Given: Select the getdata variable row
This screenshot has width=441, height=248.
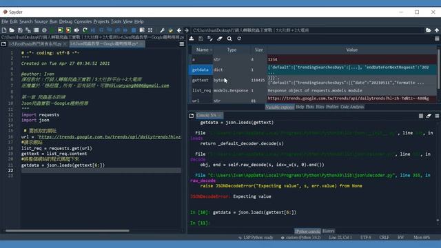Looking at the screenshot, I should pyautogui.click(x=313, y=70).
